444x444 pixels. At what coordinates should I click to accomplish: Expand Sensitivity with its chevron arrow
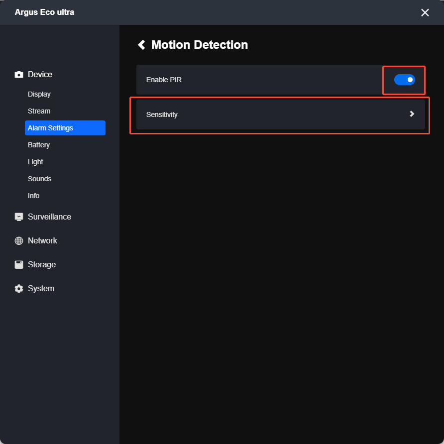[x=412, y=114]
